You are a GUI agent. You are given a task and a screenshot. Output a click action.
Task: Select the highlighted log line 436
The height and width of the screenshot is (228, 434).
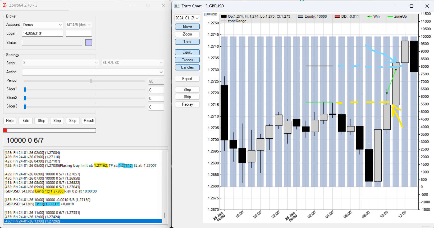click(x=83, y=221)
